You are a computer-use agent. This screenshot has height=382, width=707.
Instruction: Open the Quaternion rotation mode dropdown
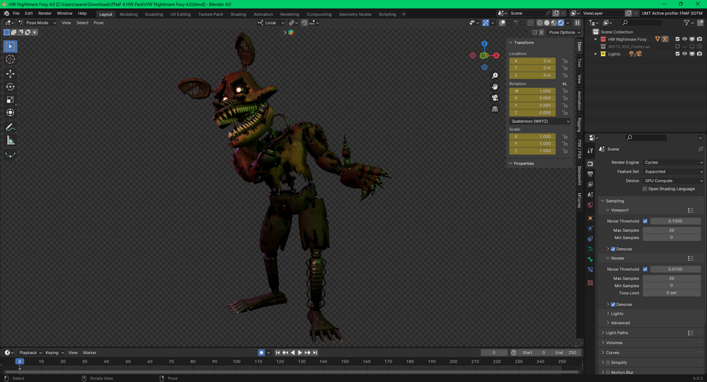540,121
